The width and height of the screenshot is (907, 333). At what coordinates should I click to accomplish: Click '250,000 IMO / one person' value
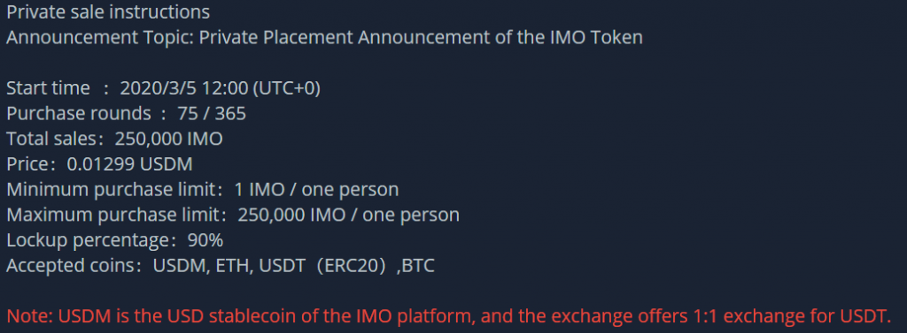point(349,216)
